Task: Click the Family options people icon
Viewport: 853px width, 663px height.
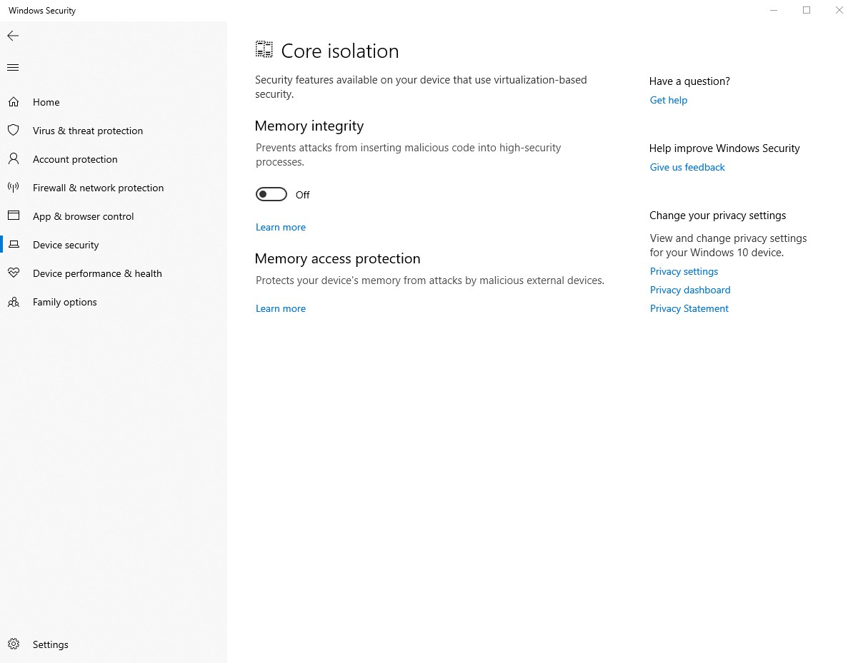Action: point(14,302)
